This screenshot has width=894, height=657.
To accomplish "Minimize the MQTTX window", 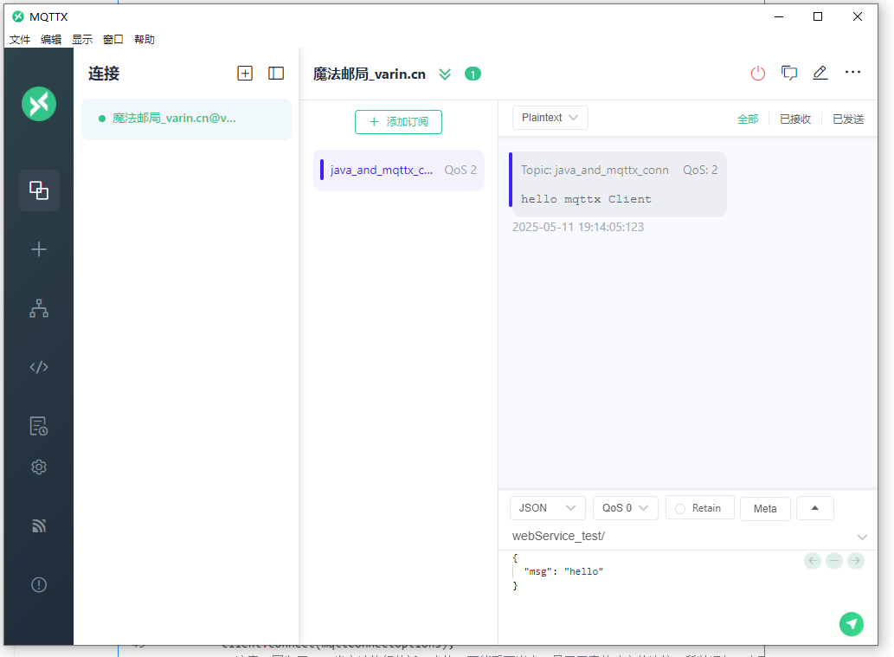I will coord(779,16).
